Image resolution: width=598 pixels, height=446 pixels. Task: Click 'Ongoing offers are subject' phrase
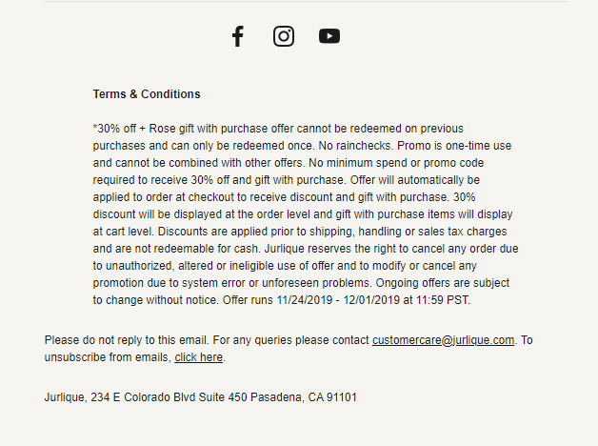coord(443,283)
